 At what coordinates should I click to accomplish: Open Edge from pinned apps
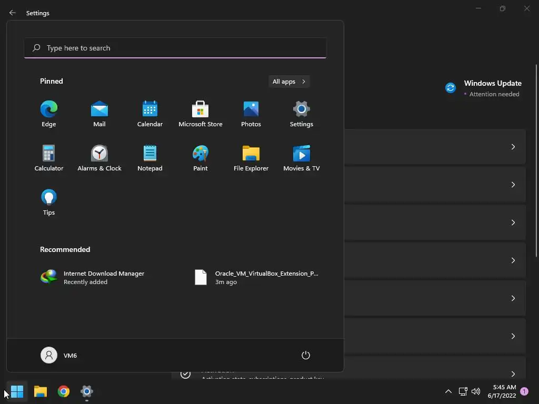(x=49, y=114)
